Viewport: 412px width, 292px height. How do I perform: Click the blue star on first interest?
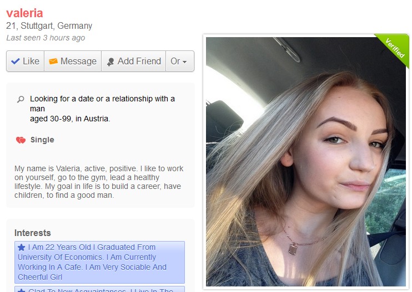[x=22, y=247]
